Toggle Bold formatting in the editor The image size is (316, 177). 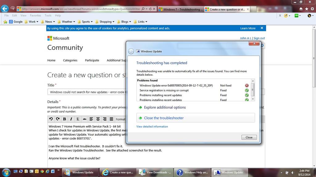click(64, 119)
